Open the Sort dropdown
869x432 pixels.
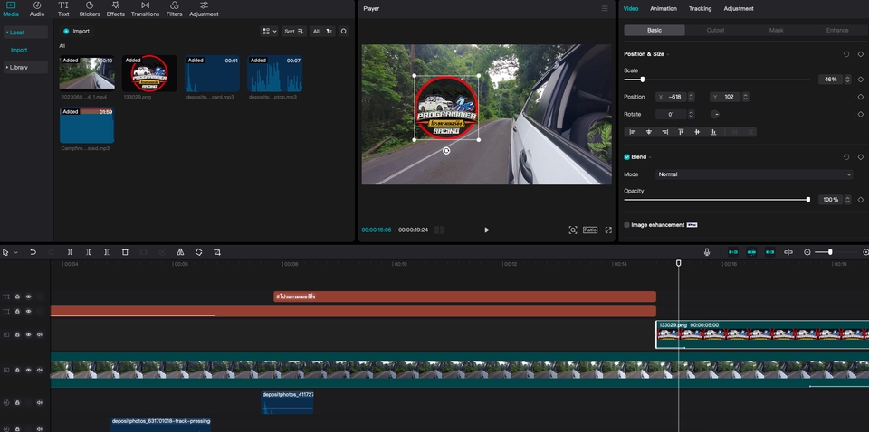click(x=293, y=32)
